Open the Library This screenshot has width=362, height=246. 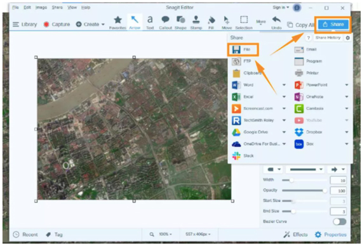pyautogui.click(x=25, y=24)
